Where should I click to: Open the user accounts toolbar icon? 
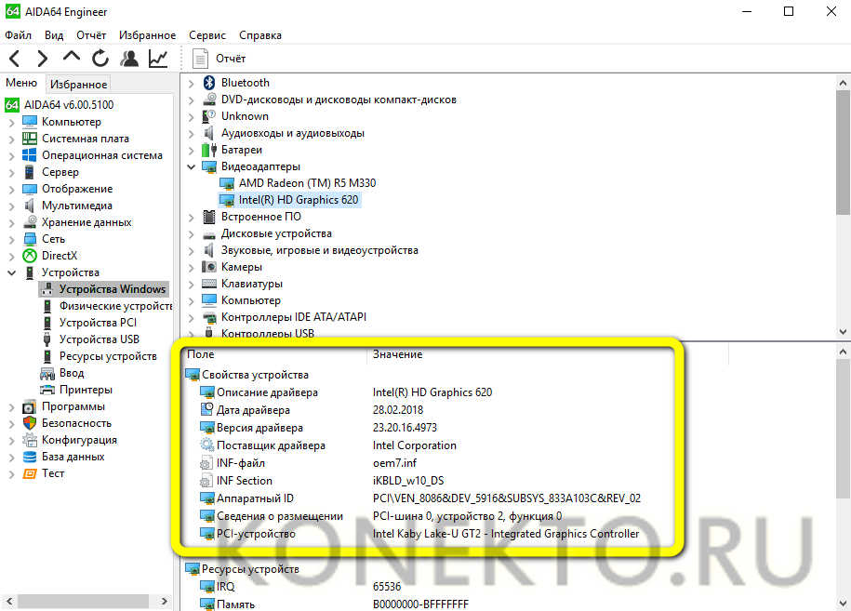point(129,59)
